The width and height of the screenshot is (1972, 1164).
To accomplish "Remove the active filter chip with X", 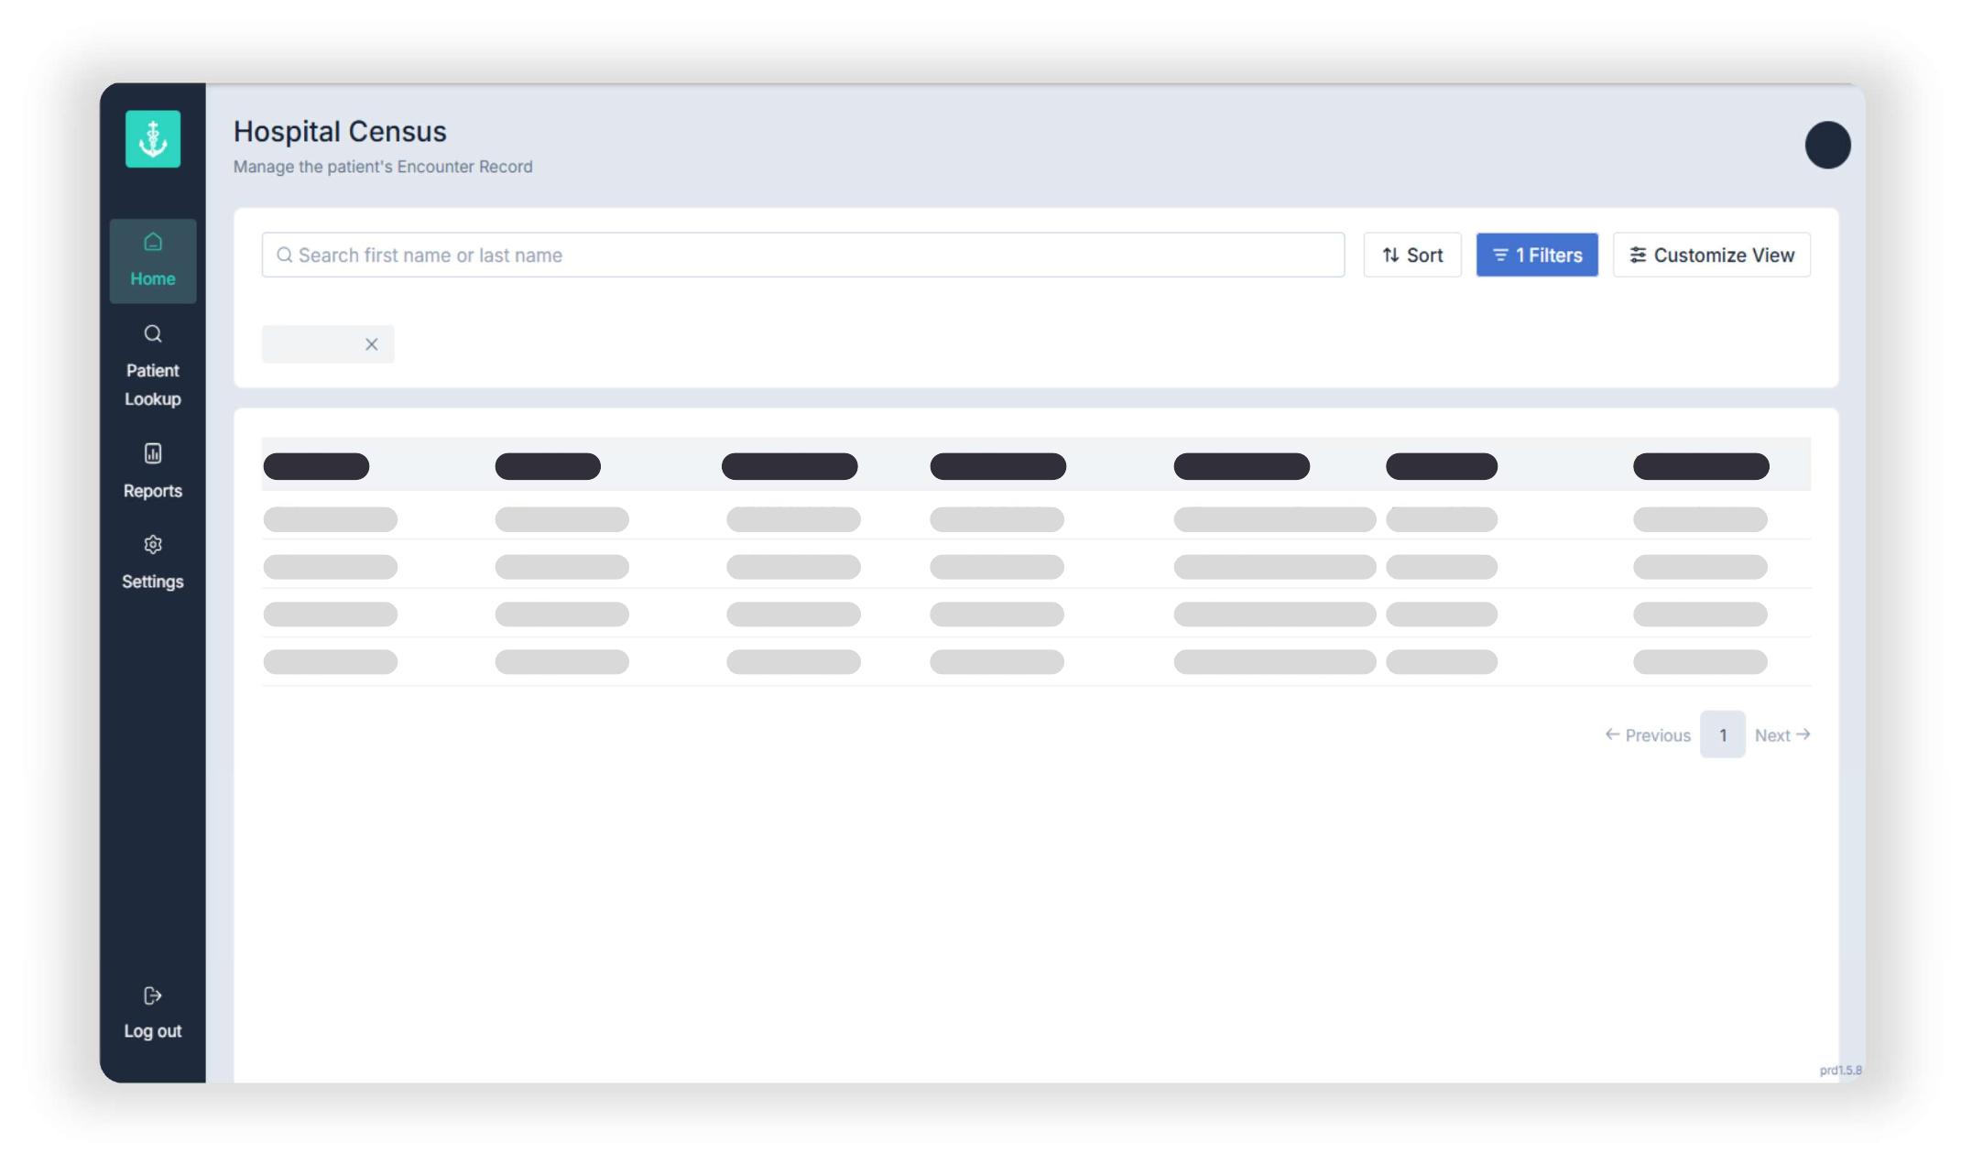I will pos(371,344).
